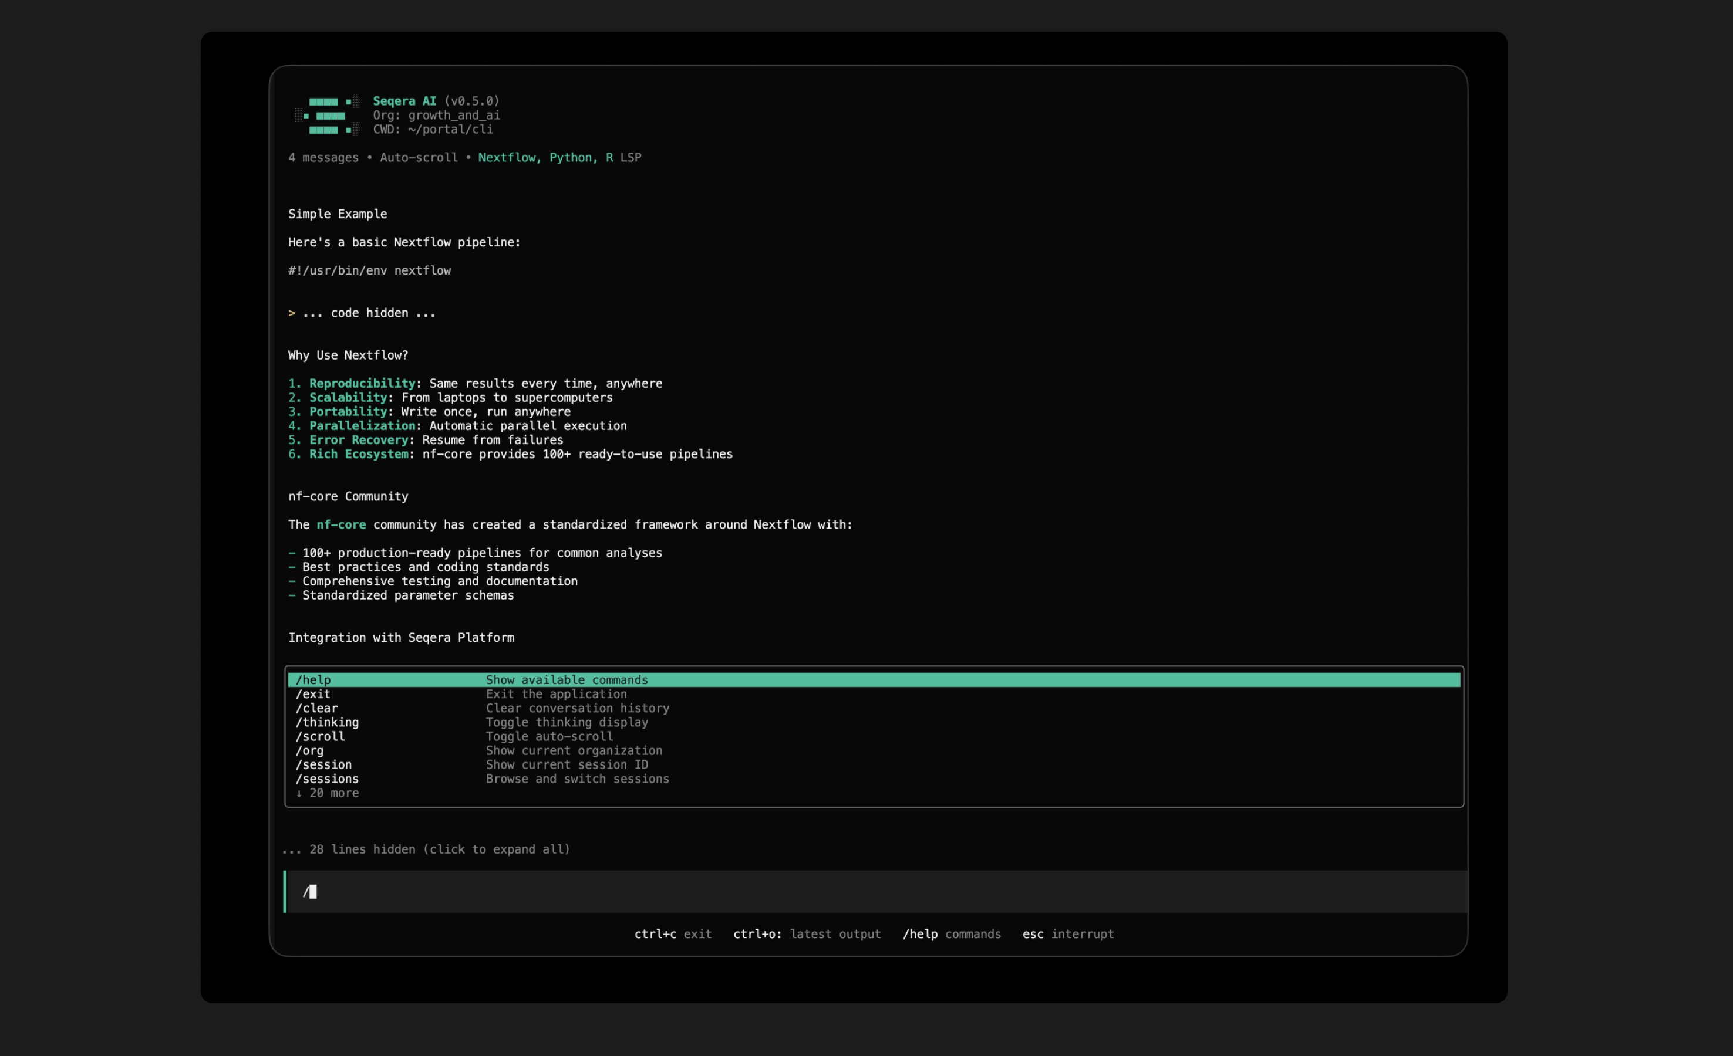Click the 'nf-core Community' heading

[348, 496]
